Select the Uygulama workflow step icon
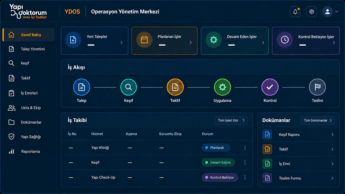The height and width of the screenshot is (194, 345). pyautogui.click(x=223, y=87)
